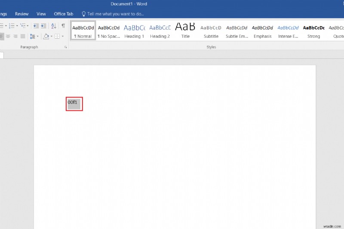Apply the Subtitle style
This screenshot has width=344, height=229.
pyautogui.click(x=211, y=31)
